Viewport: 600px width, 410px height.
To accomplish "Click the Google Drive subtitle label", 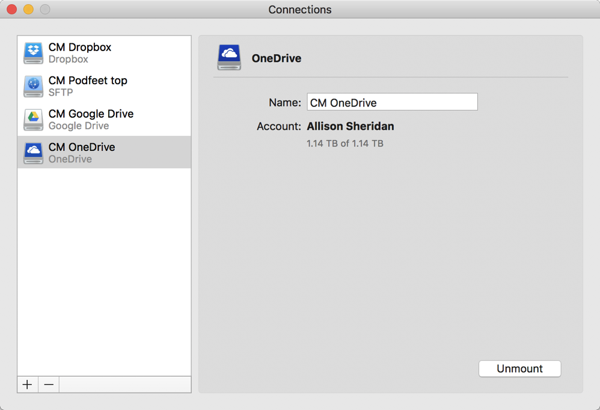I will [78, 126].
